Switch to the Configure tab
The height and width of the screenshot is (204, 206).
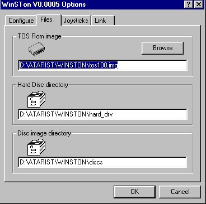[x=21, y=20]
